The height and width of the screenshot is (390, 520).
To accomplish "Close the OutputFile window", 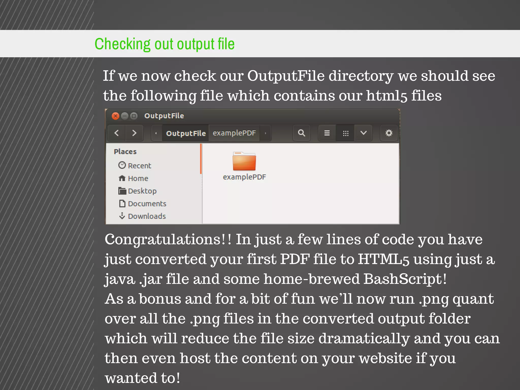I will (116, 116).
